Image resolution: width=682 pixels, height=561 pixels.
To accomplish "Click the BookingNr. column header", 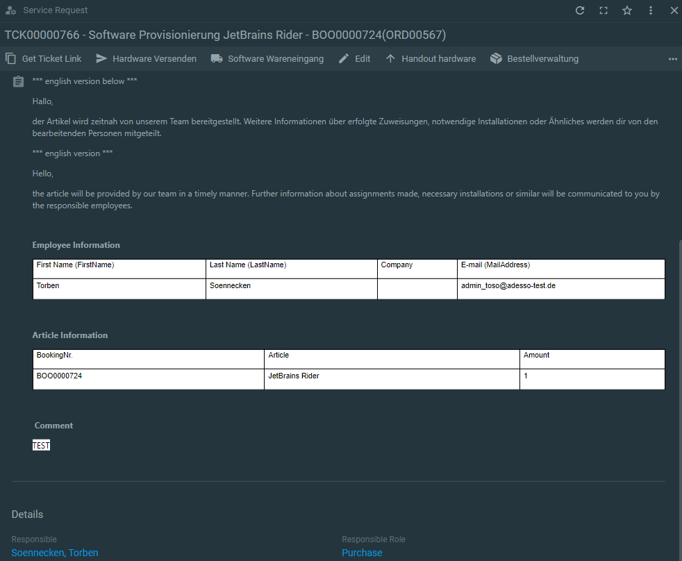I will point(149,359).
